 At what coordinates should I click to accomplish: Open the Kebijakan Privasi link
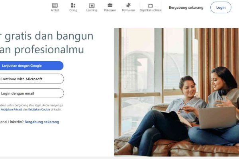point(11,109)
